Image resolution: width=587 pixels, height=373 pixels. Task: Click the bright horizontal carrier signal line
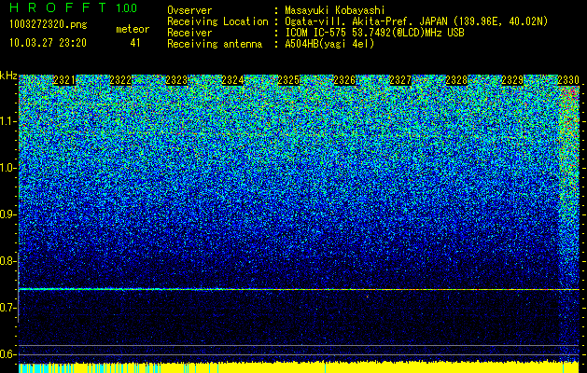tap(299, 289)
